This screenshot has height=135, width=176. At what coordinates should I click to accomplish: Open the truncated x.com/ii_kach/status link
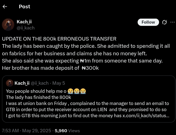point(146,116)
